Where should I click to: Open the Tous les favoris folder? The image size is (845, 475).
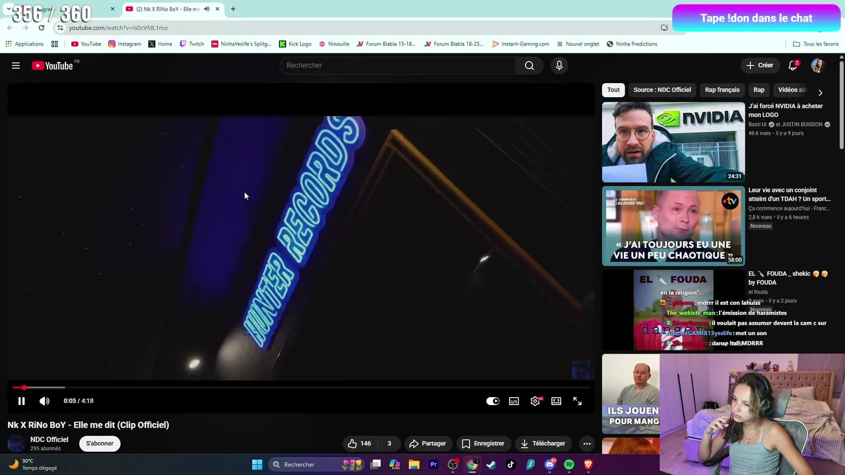815,44
